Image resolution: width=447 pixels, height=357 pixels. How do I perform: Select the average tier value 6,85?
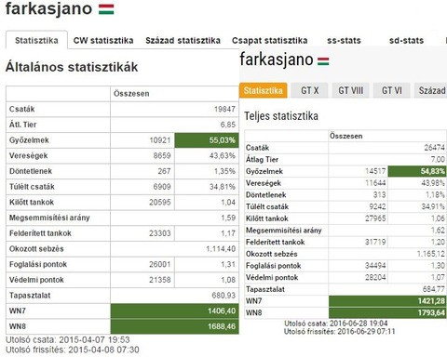[x=228, y=125]
